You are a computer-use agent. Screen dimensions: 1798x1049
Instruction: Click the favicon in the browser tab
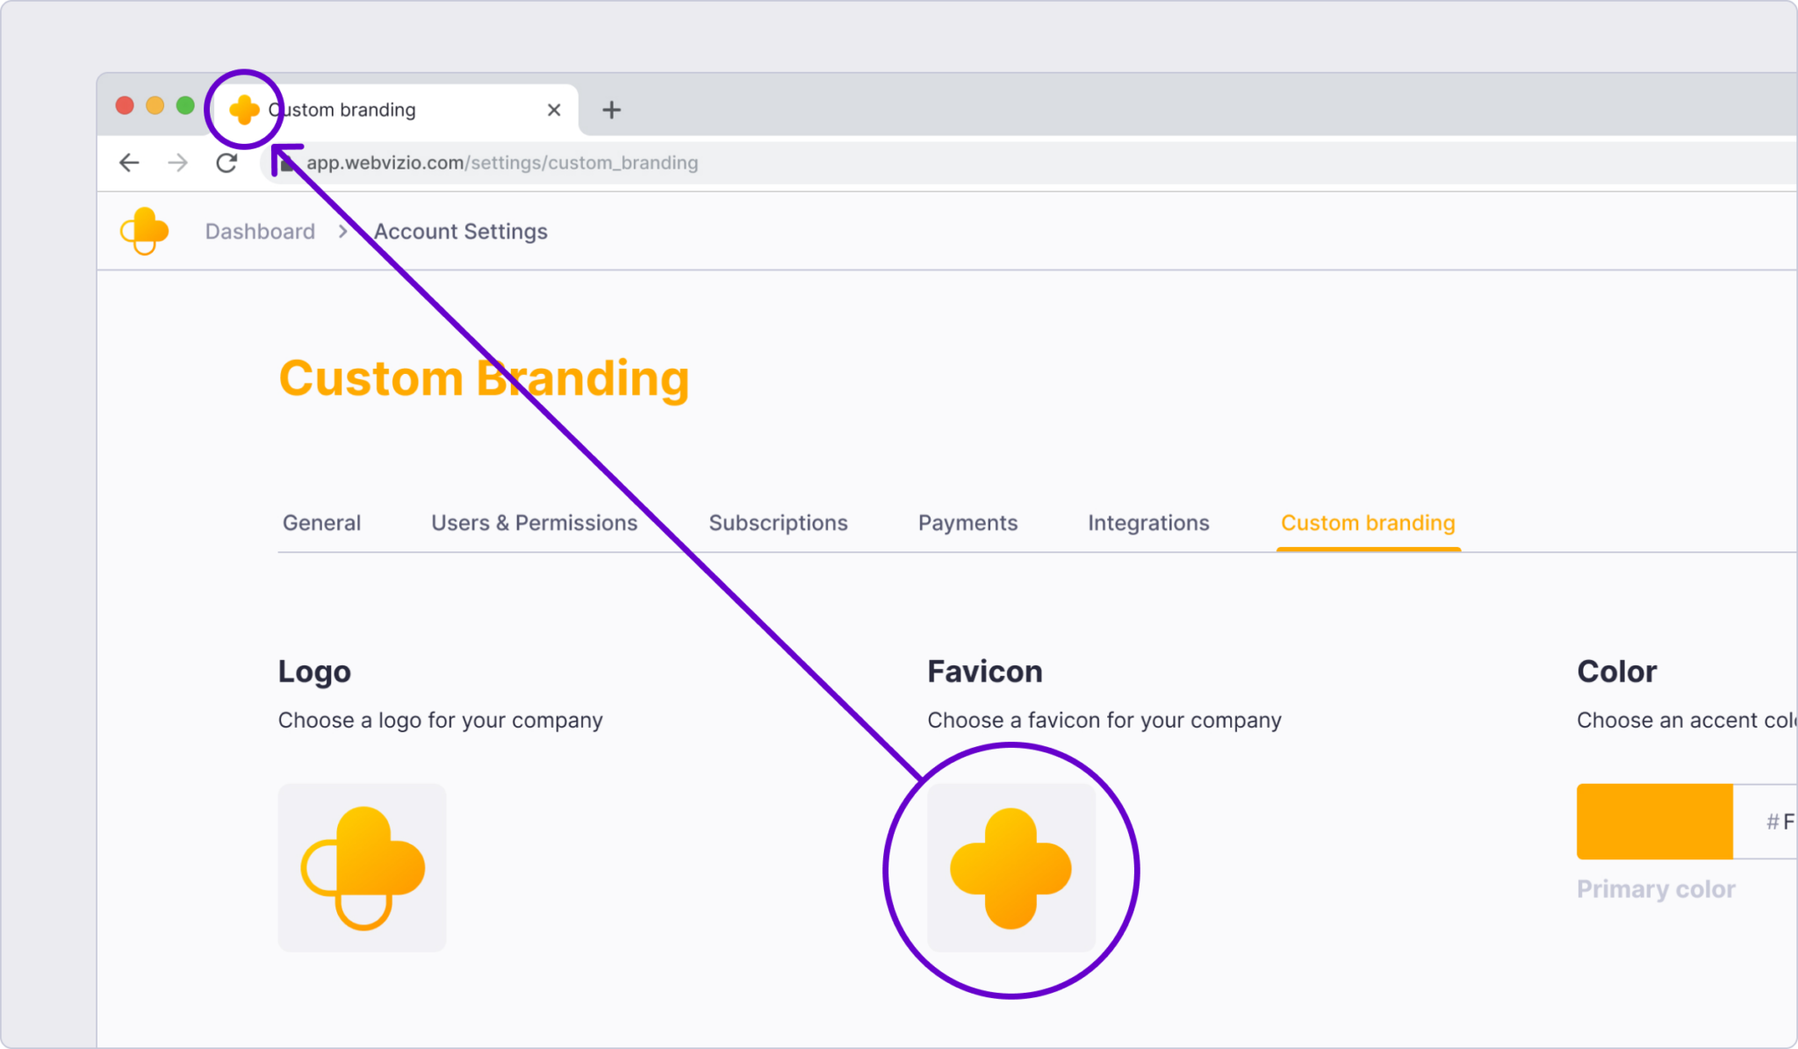(x=244, y=109)
